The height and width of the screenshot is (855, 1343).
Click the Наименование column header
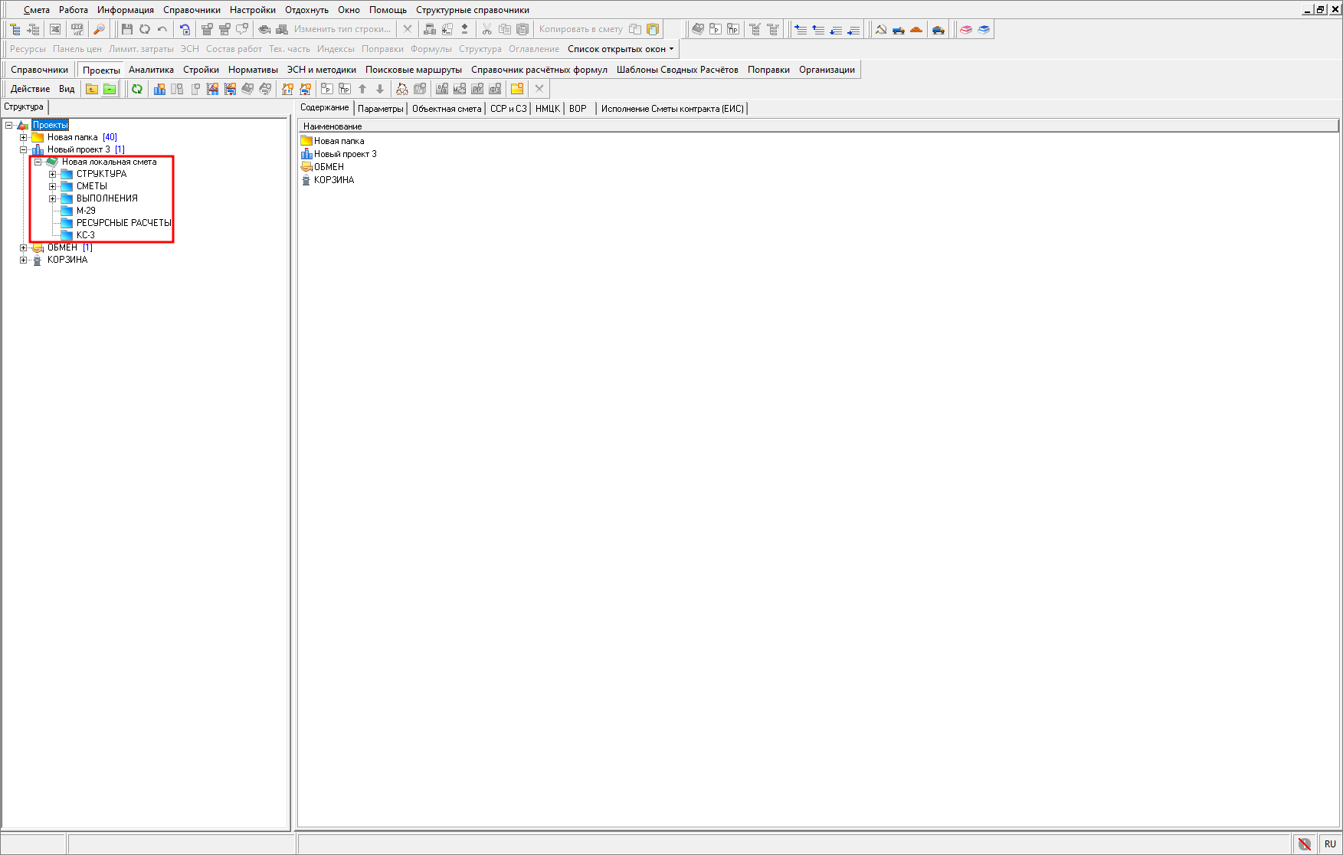tap(332, 126)
